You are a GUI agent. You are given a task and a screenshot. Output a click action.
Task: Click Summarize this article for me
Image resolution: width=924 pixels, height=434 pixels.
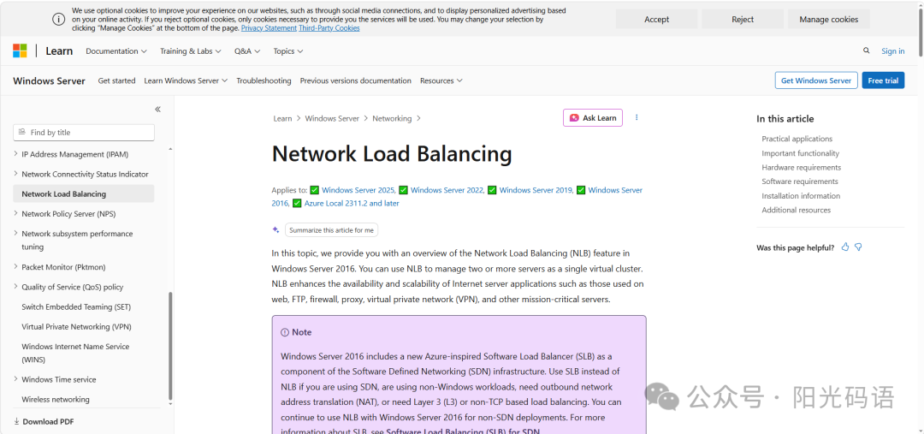(331, 230)
